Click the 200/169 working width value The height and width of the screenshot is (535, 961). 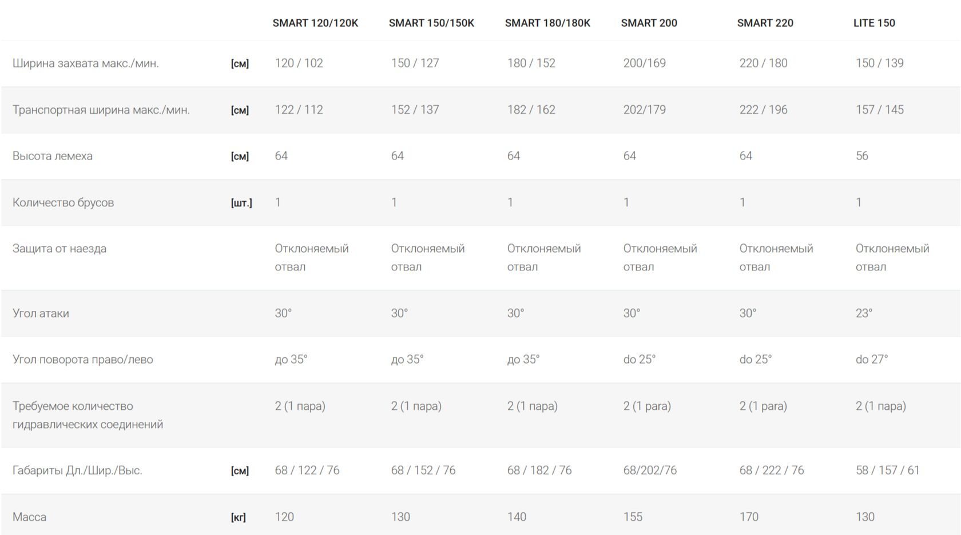645,63
